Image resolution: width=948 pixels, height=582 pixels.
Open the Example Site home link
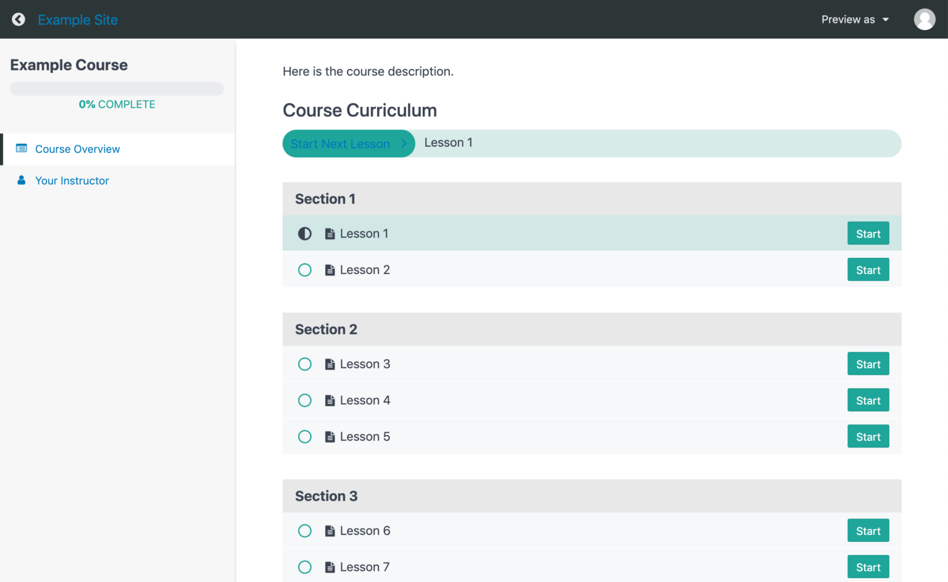(x=78, y=19)
